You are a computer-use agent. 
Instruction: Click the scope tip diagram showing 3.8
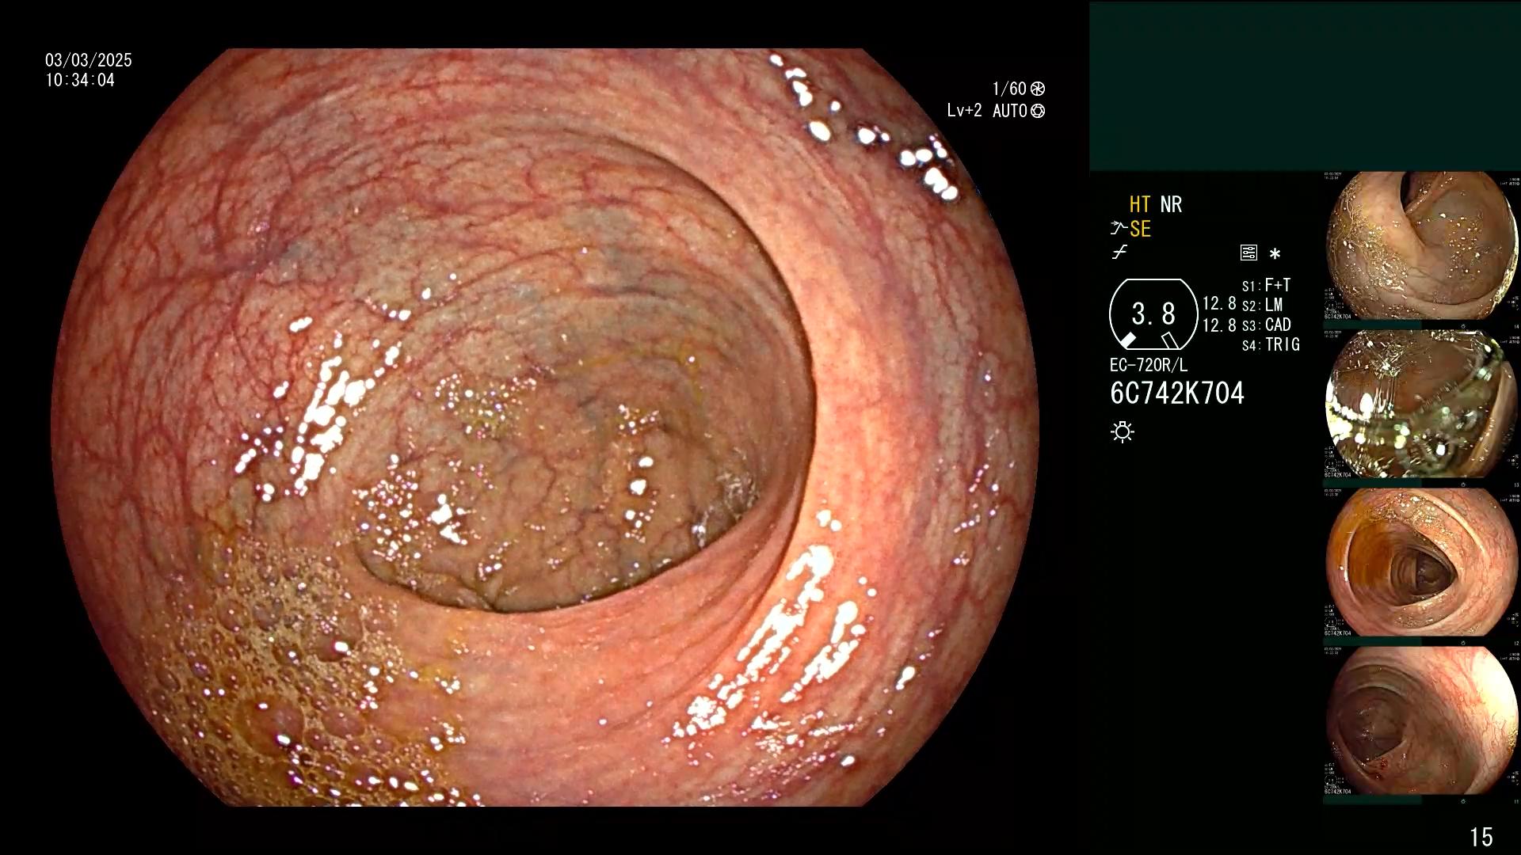click(1153, 314)
